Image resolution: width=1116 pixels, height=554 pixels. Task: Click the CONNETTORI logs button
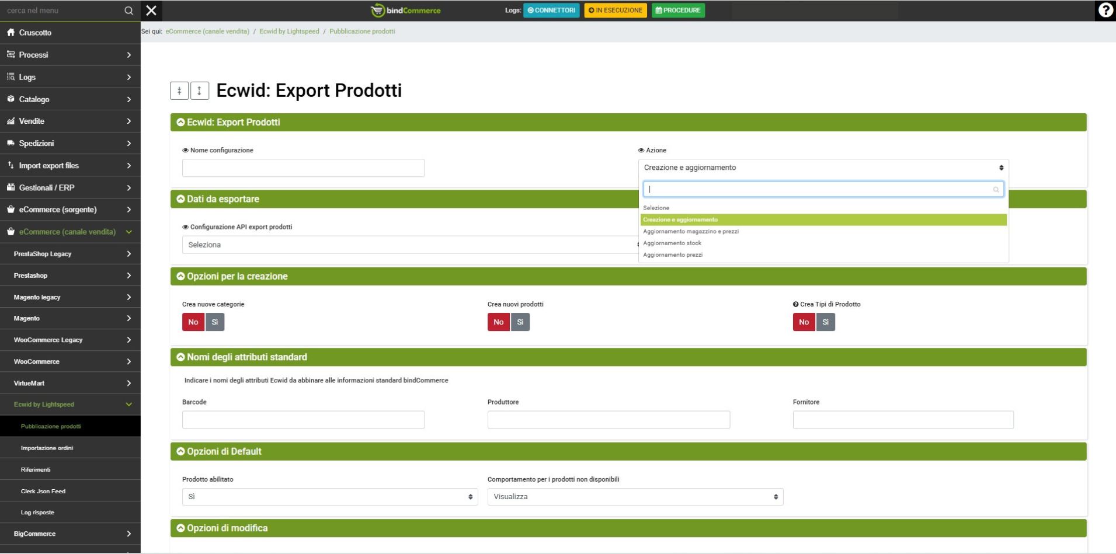click(551, 11)
